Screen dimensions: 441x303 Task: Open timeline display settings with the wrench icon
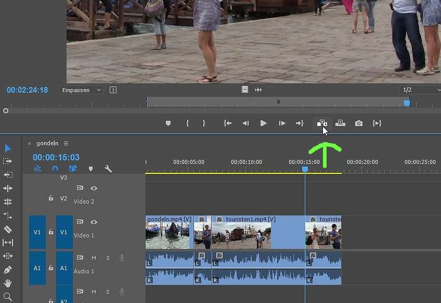point(108,169)
